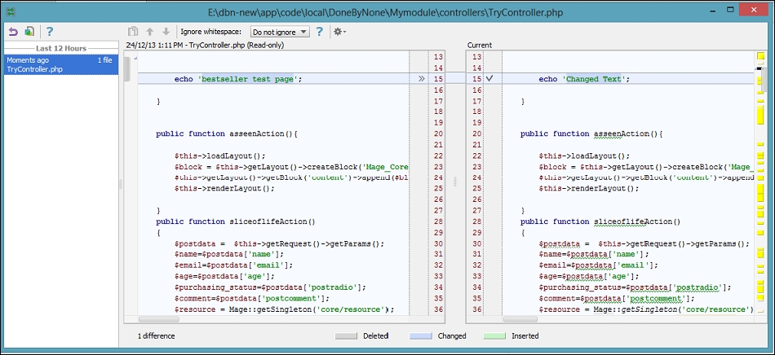Go to previous difference with up arrow
Screen dimensions: 775x355
coord(150,32)
